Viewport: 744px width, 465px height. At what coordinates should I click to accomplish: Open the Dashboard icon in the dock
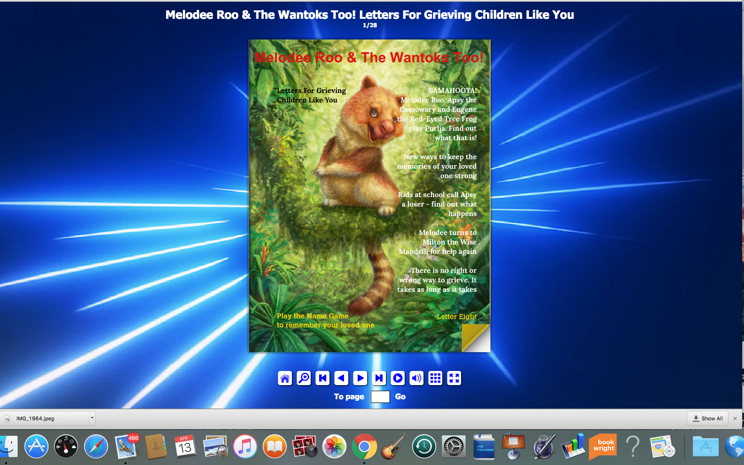pyautogui.click(x=66, y=446)
